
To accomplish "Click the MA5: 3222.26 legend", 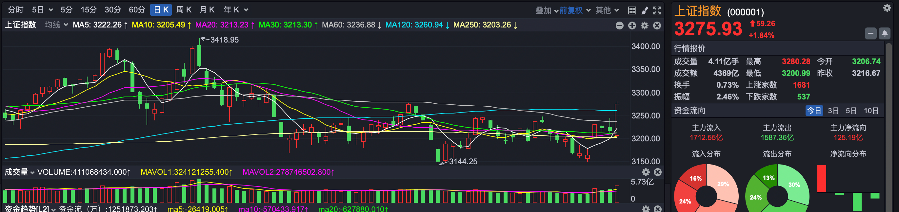I will pos(100,25).
